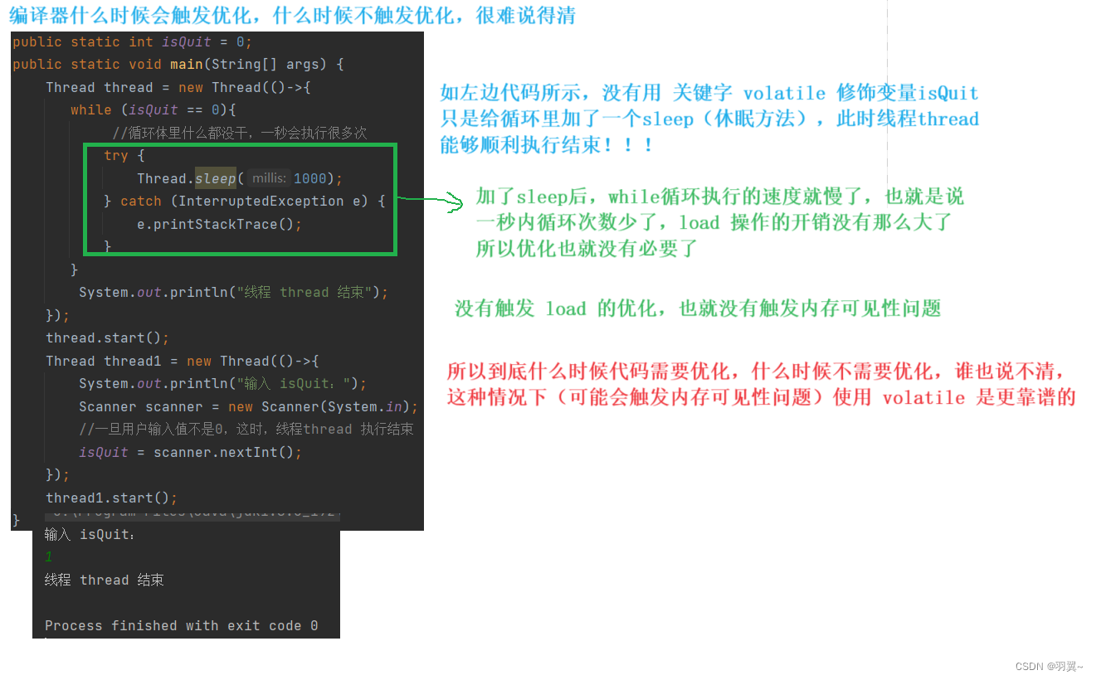Click the 'thread.start();' line
This screenshot has width=1096, height=680.
pos(108,338)
